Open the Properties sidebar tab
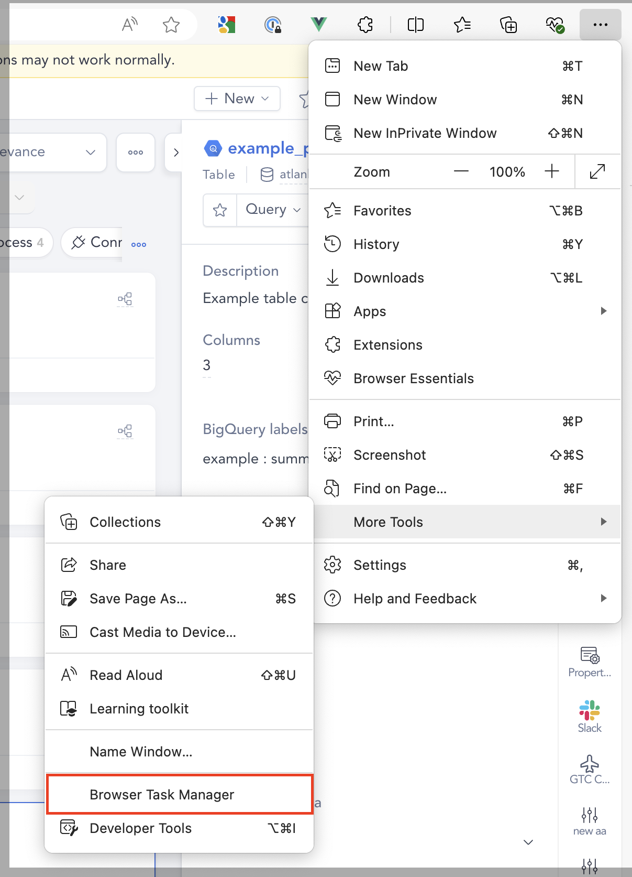The image size is (632, 877). tap(590, 662)
